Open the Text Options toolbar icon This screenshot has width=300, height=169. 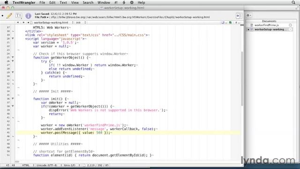(19, 15)
